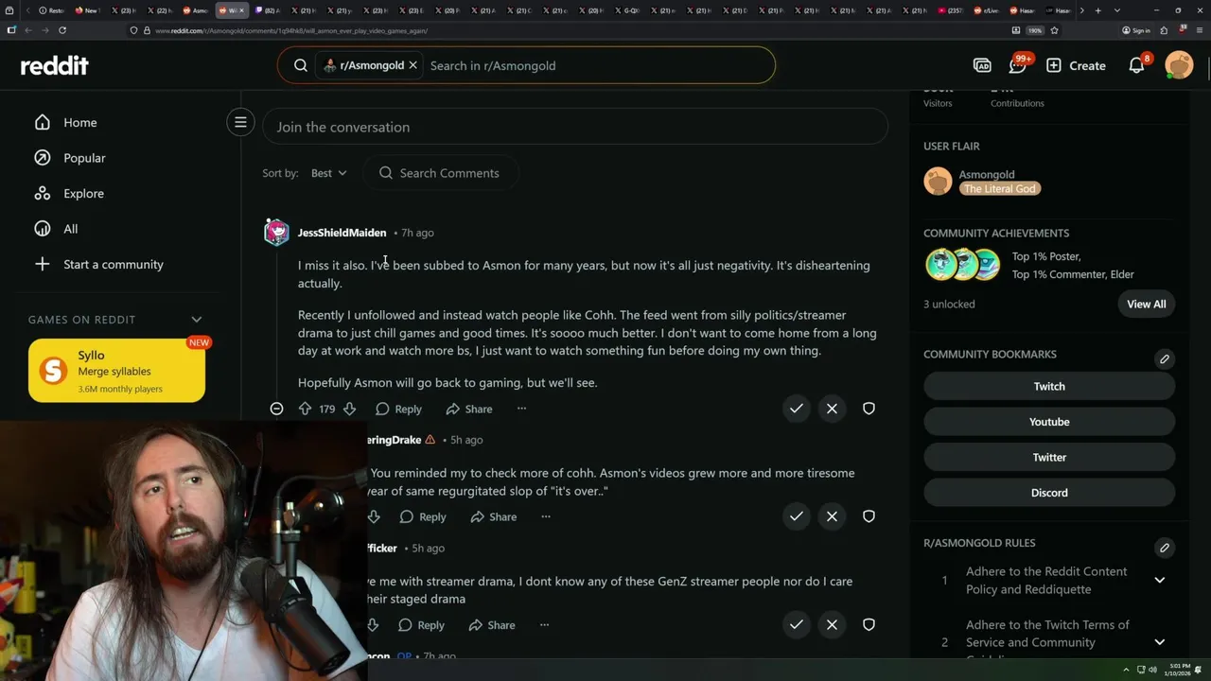This screenshot has width=1211, height=681.
Task: Open JessShieldMaiden username link
Action: point(342,233)
